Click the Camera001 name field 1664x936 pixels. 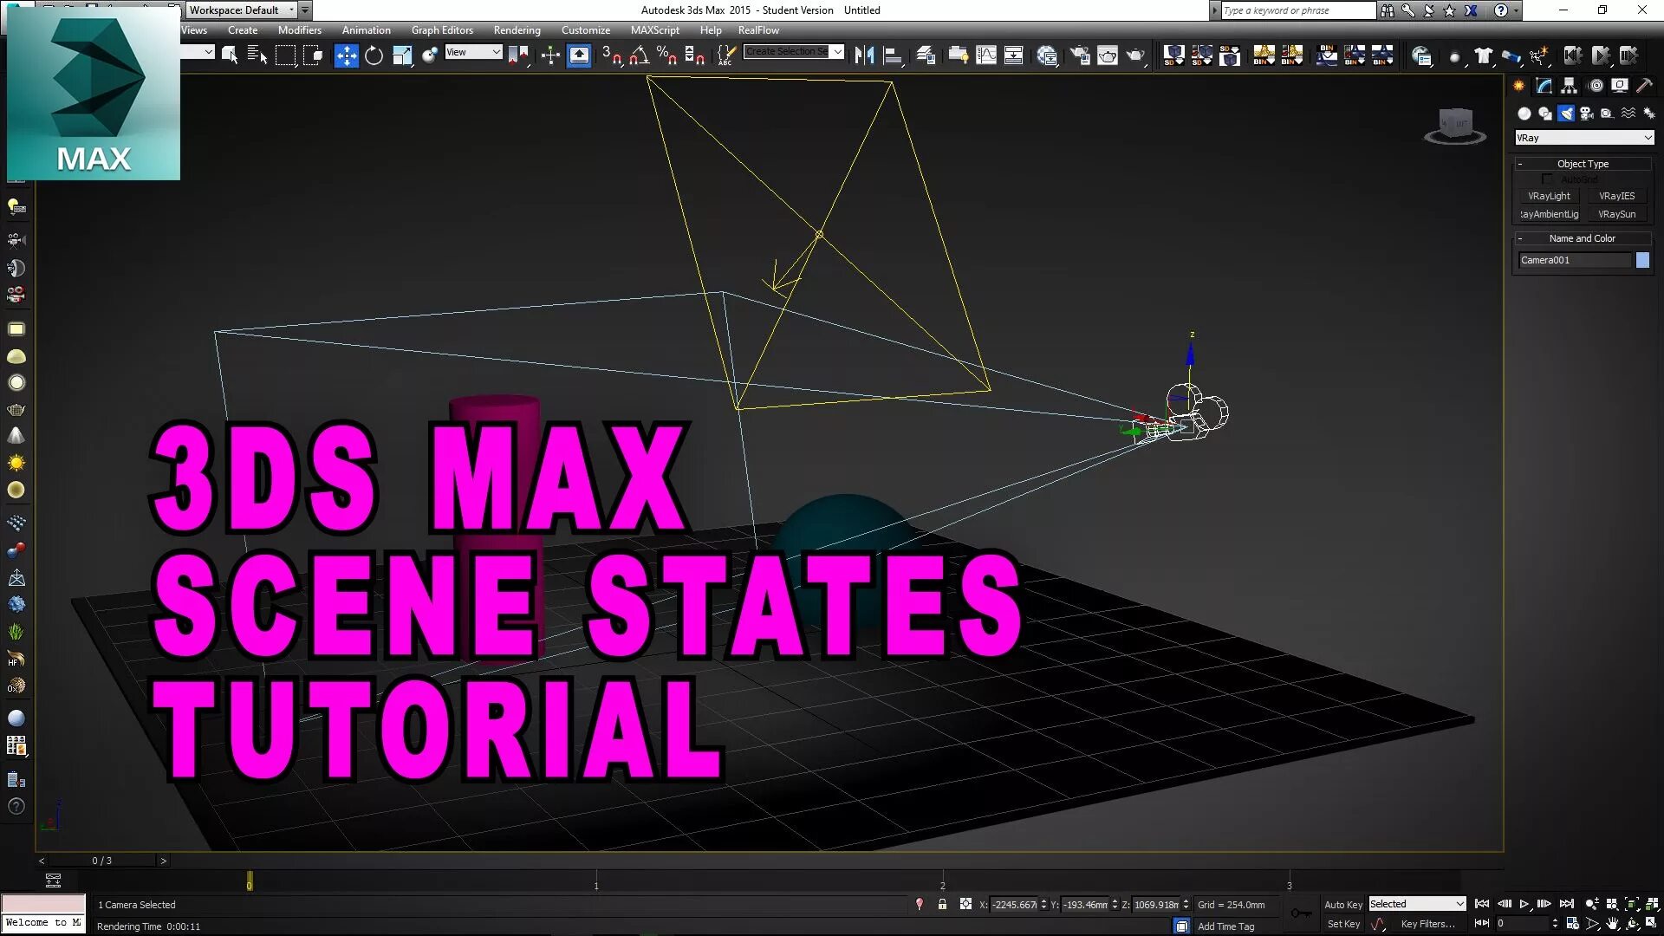[1575, 260]
